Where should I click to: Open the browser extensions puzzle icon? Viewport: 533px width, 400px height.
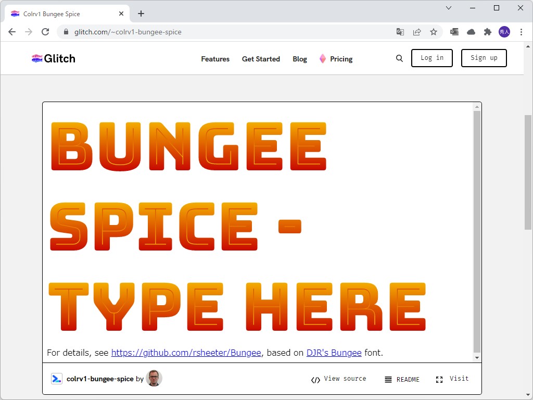488,32
